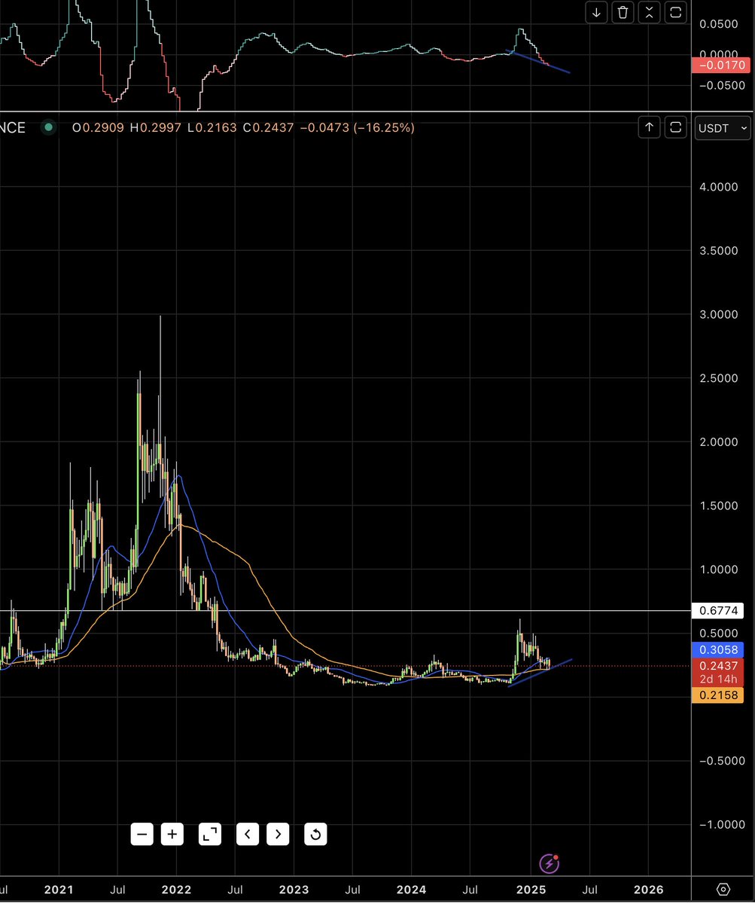Click the 0.0500 indicator scale label
Viewport: 755px width, 904px height.
click(718, 24)
